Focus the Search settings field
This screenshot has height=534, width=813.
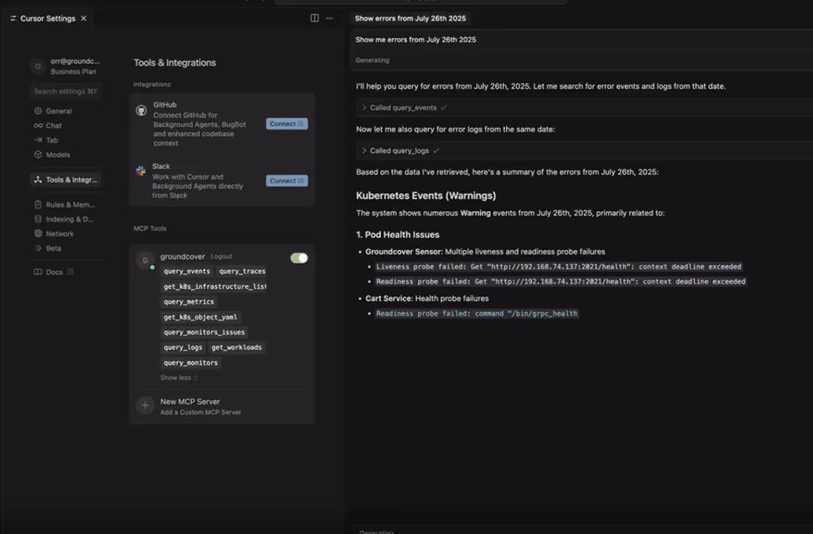tap(65, 92)
